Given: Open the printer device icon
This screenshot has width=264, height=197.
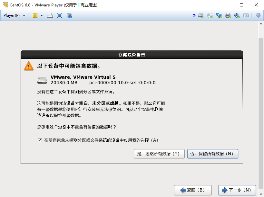Looking at the screenshot, I should coord(228,16).
